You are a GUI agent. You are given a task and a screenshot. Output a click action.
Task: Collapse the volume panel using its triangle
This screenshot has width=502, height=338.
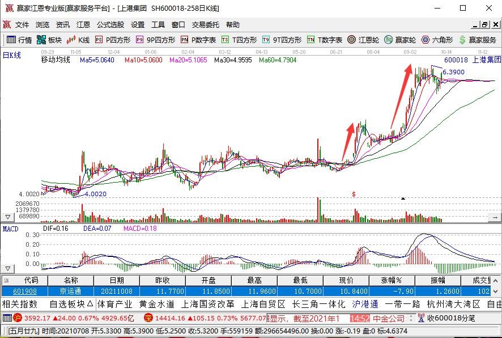click(7, 216)
